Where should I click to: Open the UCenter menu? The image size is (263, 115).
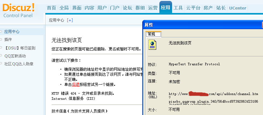[x=238, y=8]
